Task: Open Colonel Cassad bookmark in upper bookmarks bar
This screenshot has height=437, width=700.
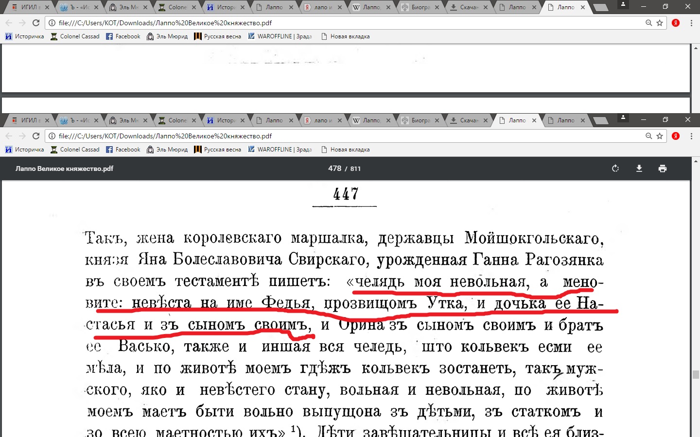Action: (x=75, y=36)
